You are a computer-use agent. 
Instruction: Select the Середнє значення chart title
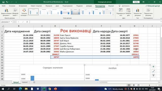click(53, 68)
